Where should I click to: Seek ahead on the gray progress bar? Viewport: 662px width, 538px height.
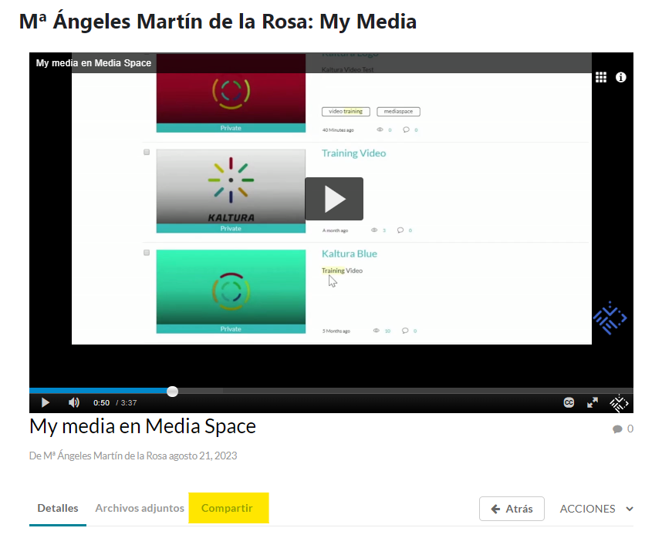(405, 391)
